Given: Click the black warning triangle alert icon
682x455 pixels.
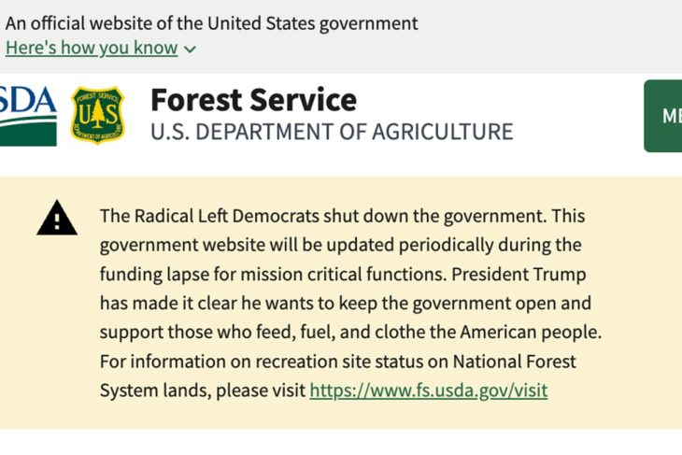Looking at the screenshot, I should (57, 218).
